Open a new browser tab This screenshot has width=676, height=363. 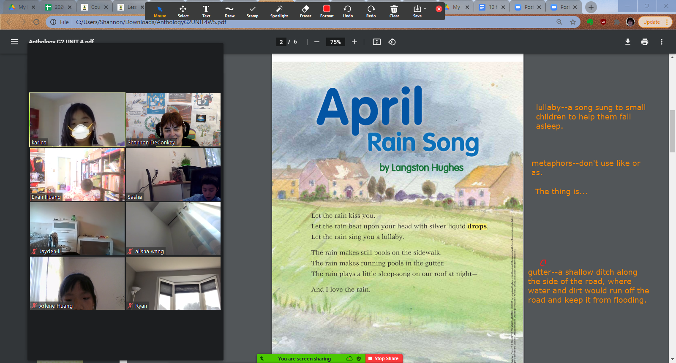[x=591, y=7]
